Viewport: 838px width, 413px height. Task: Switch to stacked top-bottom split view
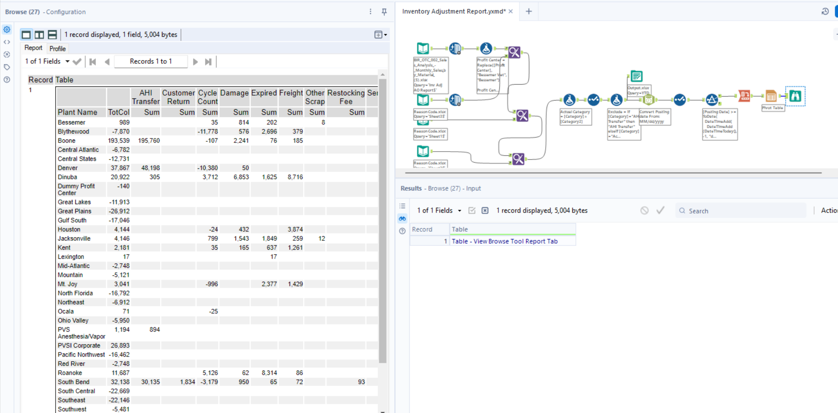tap(52, 35)
